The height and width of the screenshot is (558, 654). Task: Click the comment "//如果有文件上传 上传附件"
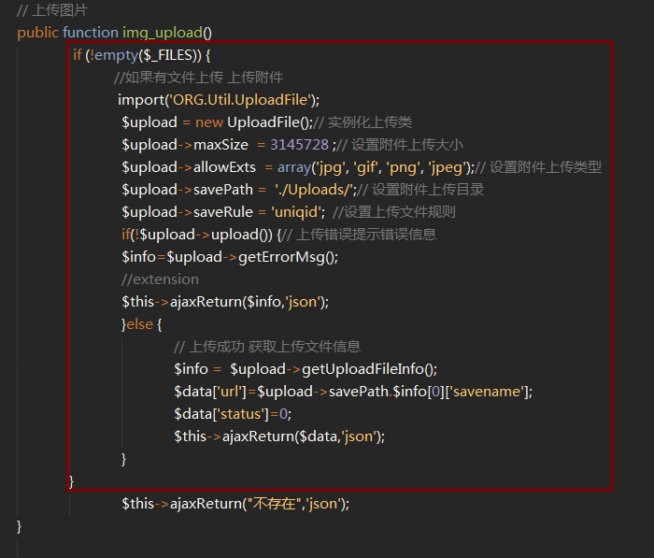coord(198,78)
